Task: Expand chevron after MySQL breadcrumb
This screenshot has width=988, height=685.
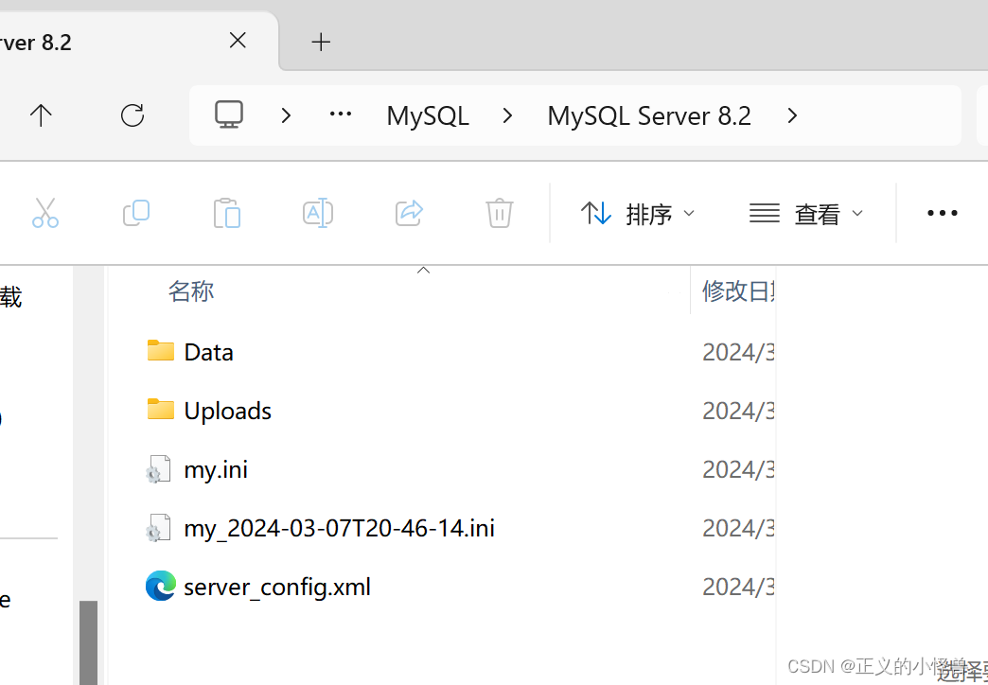Action: [x=508, y=115]
